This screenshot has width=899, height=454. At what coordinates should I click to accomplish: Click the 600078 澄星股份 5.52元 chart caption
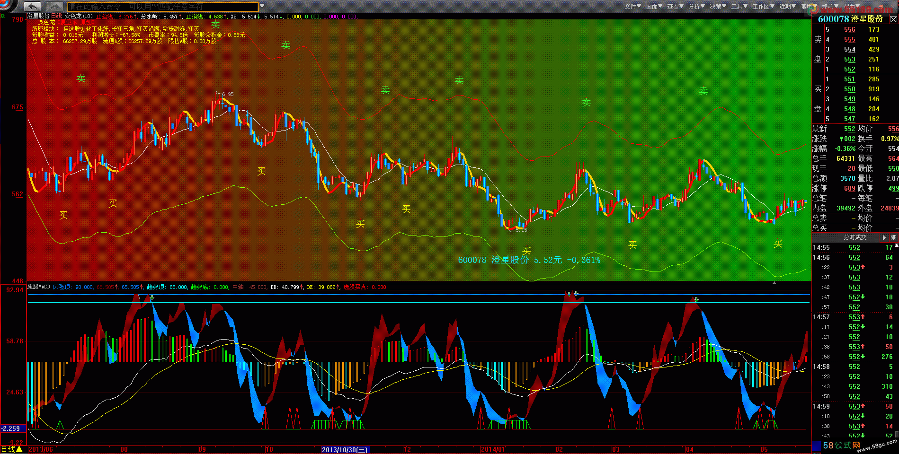point(529,260)
